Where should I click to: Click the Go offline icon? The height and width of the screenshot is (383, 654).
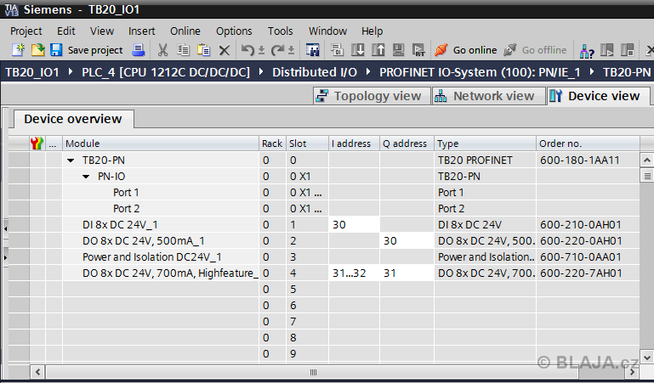[509, 50]
